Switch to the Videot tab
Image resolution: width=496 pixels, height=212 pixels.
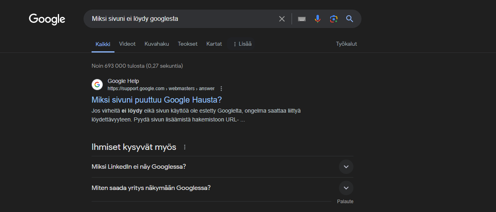pos(127,44)
